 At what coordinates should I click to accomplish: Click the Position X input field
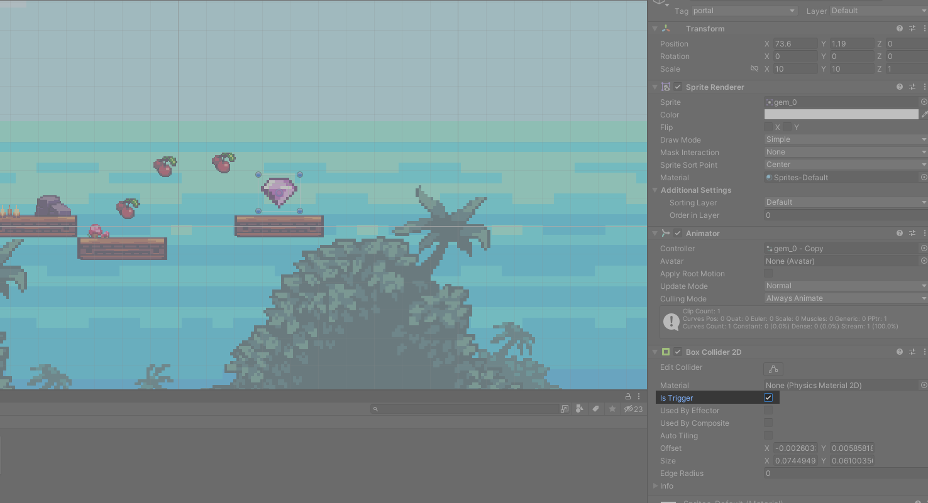[x=795, y=44]
